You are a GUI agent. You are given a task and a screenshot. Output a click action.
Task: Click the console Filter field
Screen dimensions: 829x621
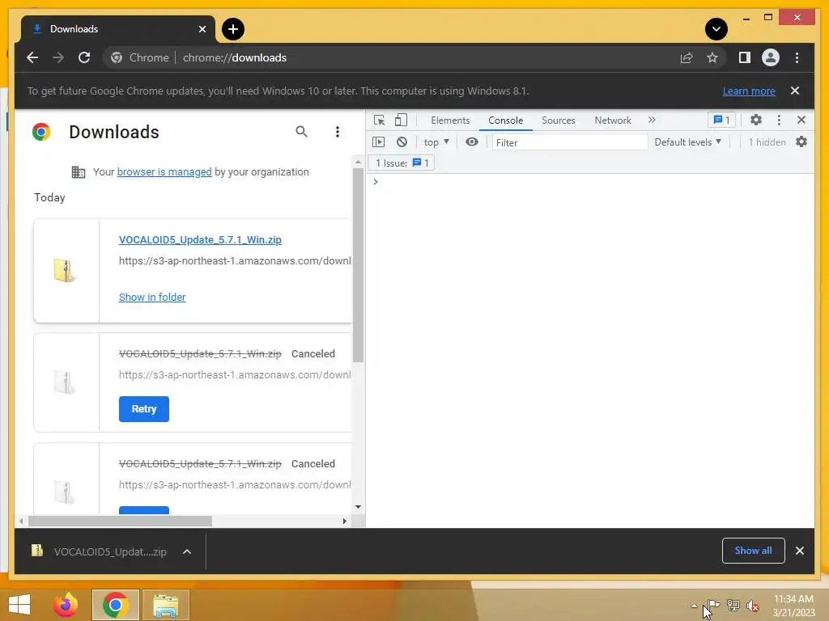570,142
